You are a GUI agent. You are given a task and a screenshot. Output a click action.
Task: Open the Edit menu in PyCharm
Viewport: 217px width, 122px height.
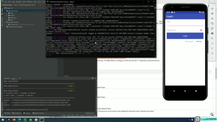(9, 2)
